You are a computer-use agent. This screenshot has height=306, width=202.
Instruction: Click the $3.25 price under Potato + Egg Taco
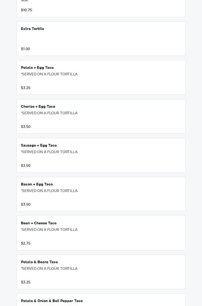(26, 88)
